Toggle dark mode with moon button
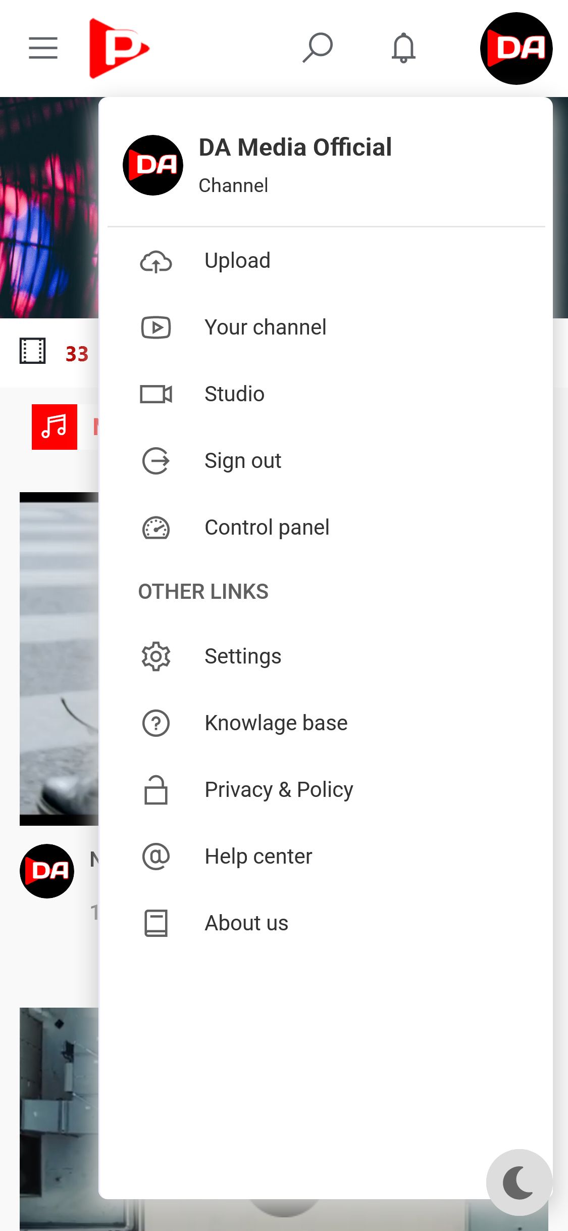The height and width of the screenshot is (1231, 568). (x=519, y=1182)
